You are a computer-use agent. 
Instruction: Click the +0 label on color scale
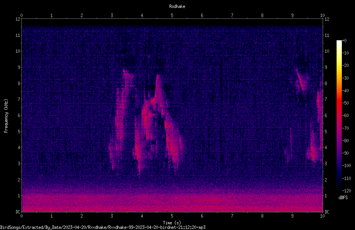point(344,41)
